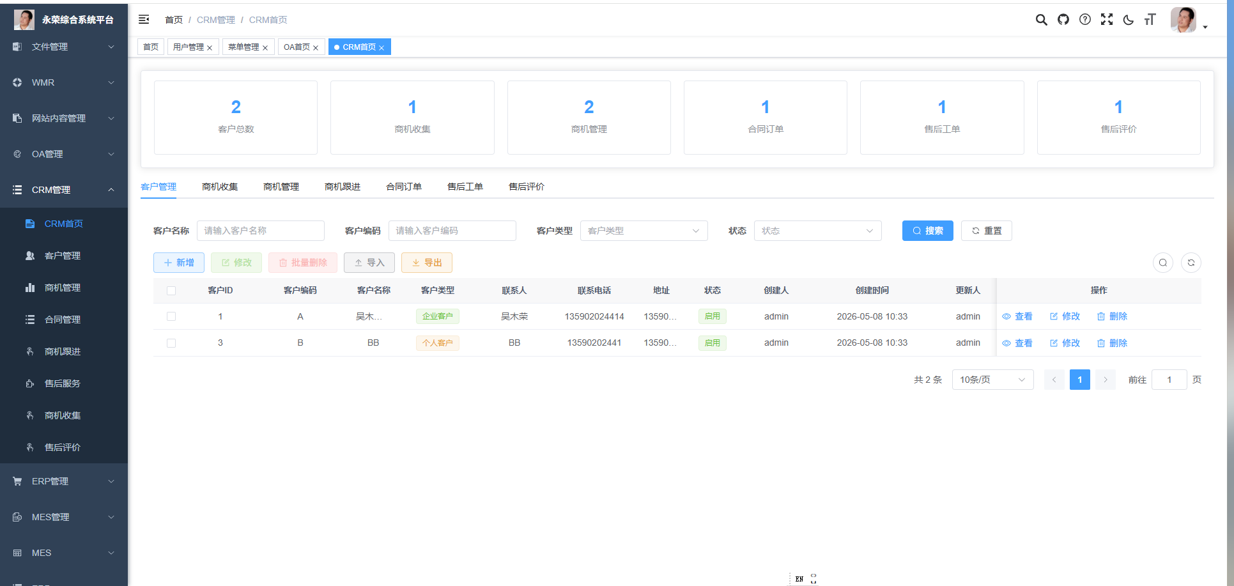Check the row for customer ID 1
This screenshot has width=1234, height=586.
point(171,316)
